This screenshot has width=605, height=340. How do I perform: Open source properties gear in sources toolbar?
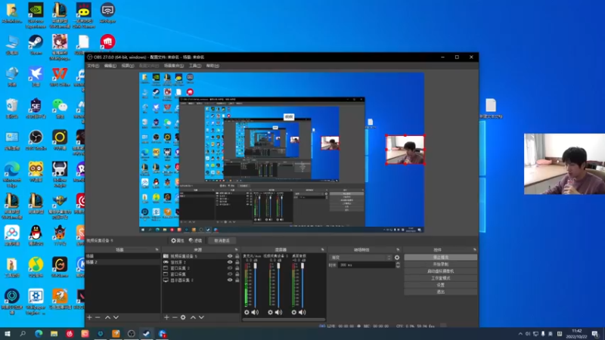tap(182, 317)
